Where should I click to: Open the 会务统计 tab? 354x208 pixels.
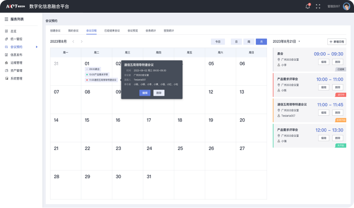[151, 31]
